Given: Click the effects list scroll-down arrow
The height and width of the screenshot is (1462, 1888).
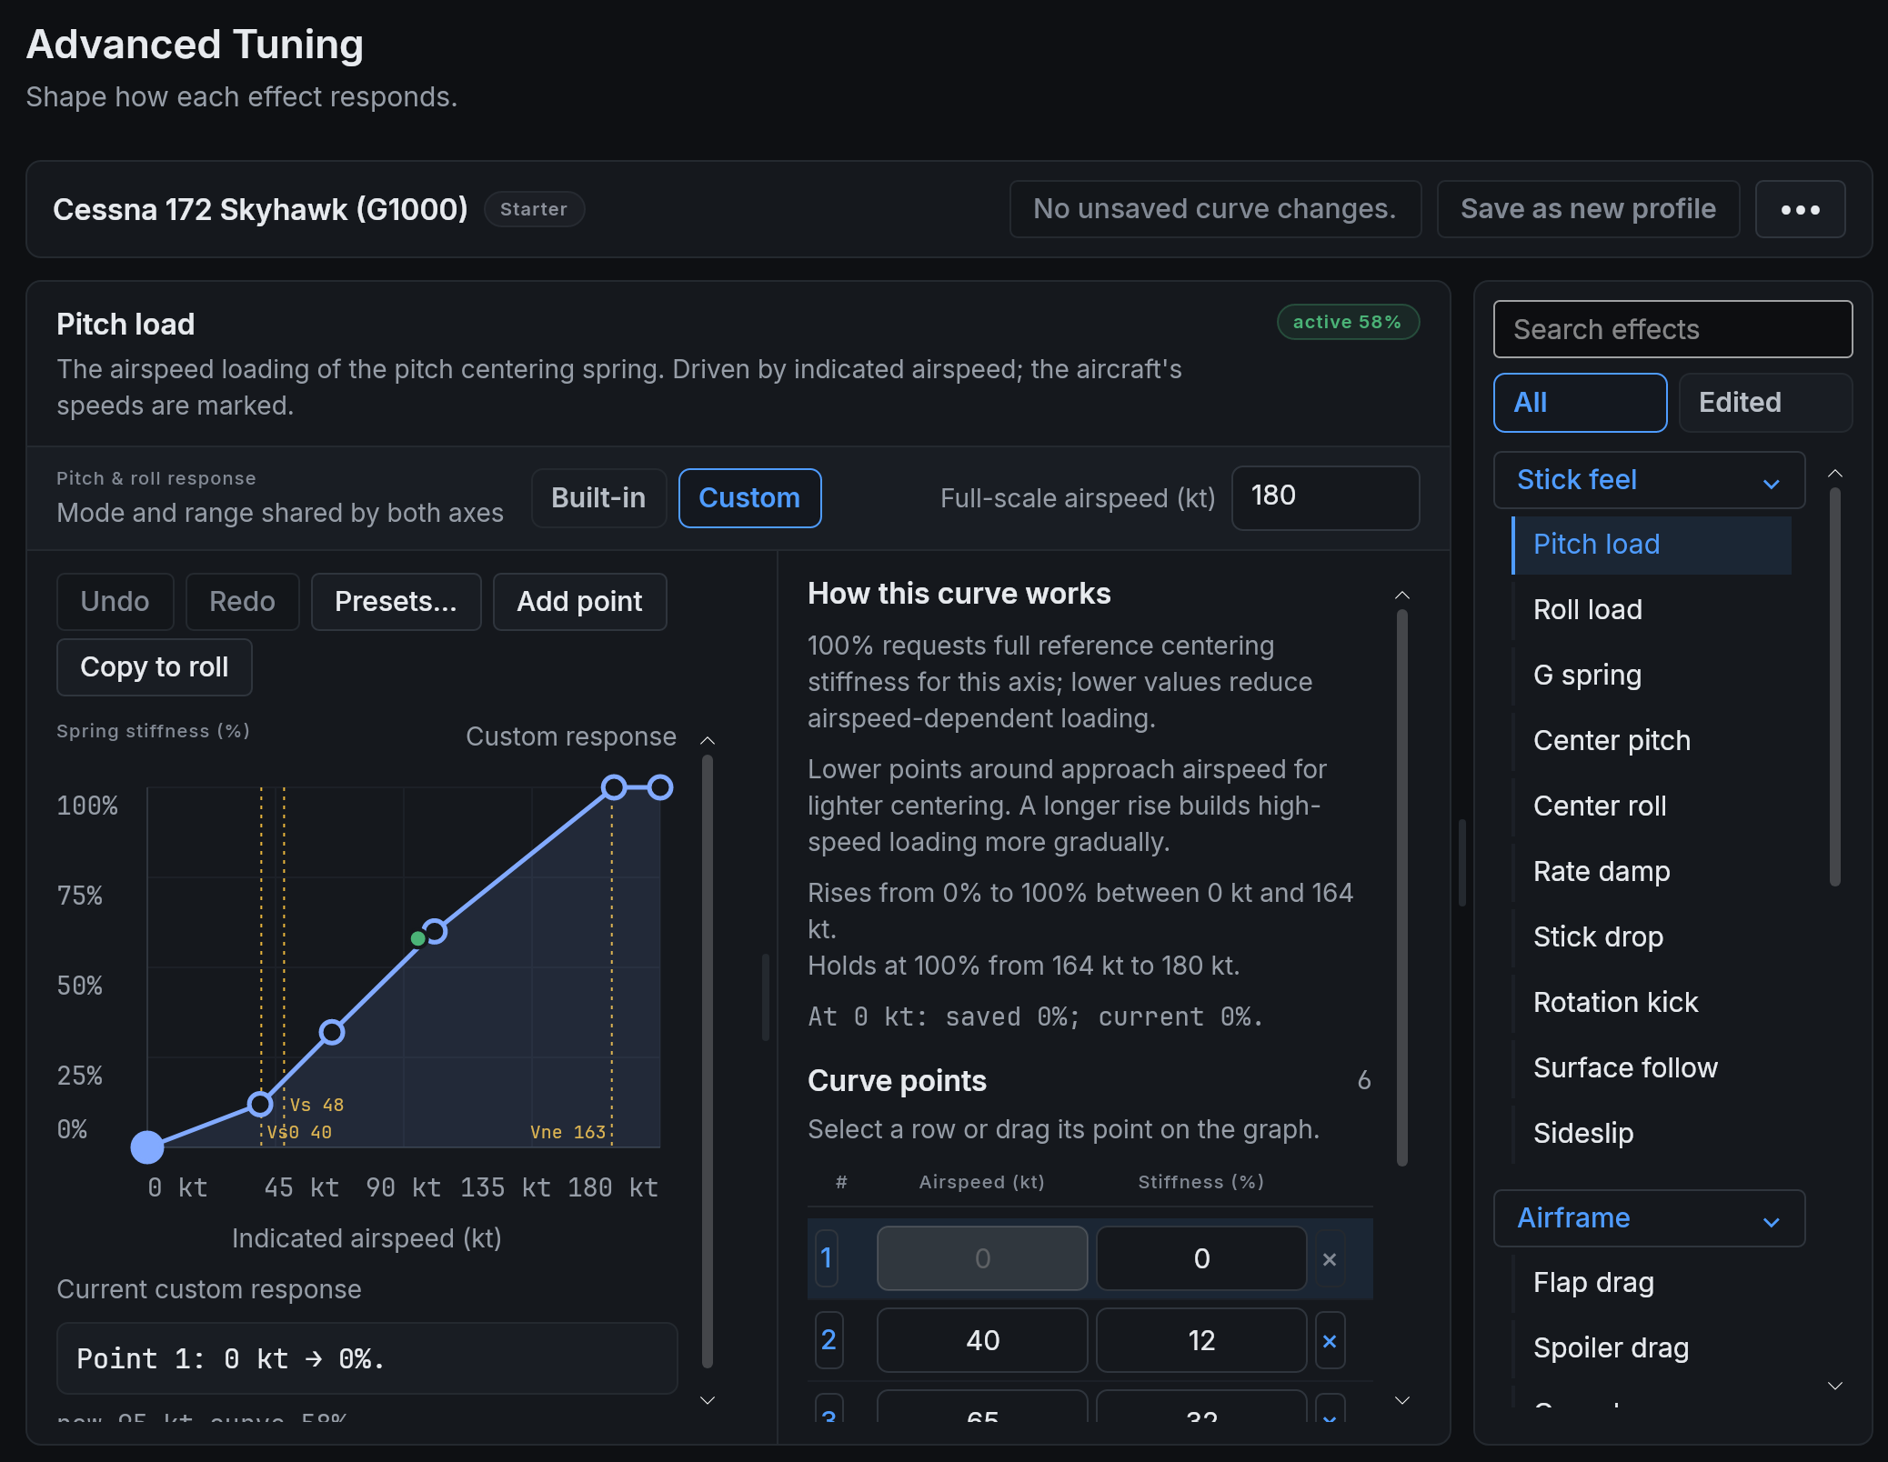Looking at the screenshot, I should coord(1835,1386).
